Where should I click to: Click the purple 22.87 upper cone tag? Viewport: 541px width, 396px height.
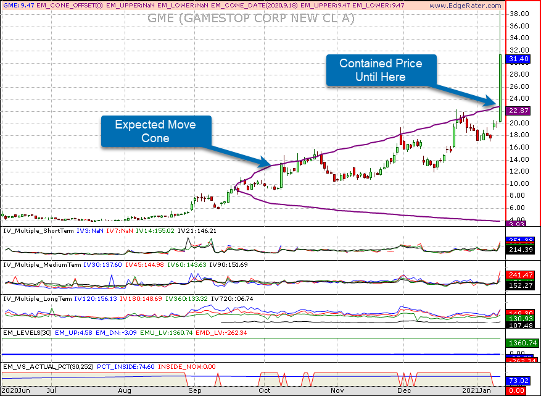[519, 111]
